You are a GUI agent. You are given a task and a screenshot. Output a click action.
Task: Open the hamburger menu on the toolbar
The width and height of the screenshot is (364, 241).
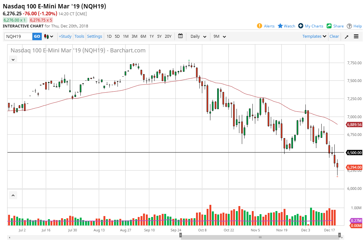[356, 36]
